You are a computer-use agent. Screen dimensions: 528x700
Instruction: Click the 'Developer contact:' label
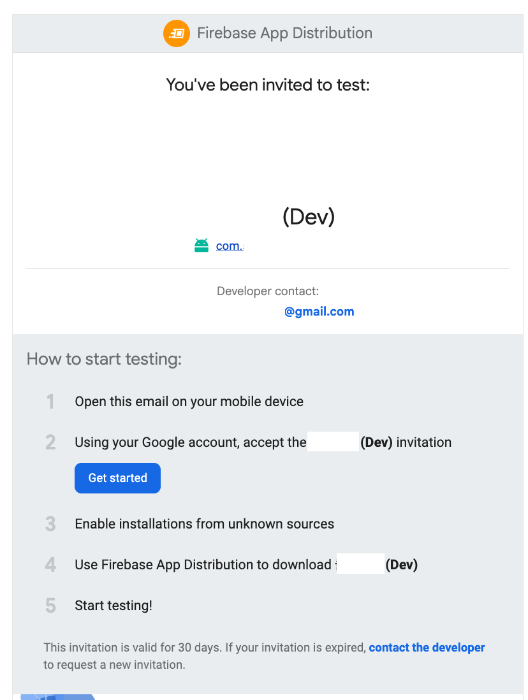[x=268, y=291]
